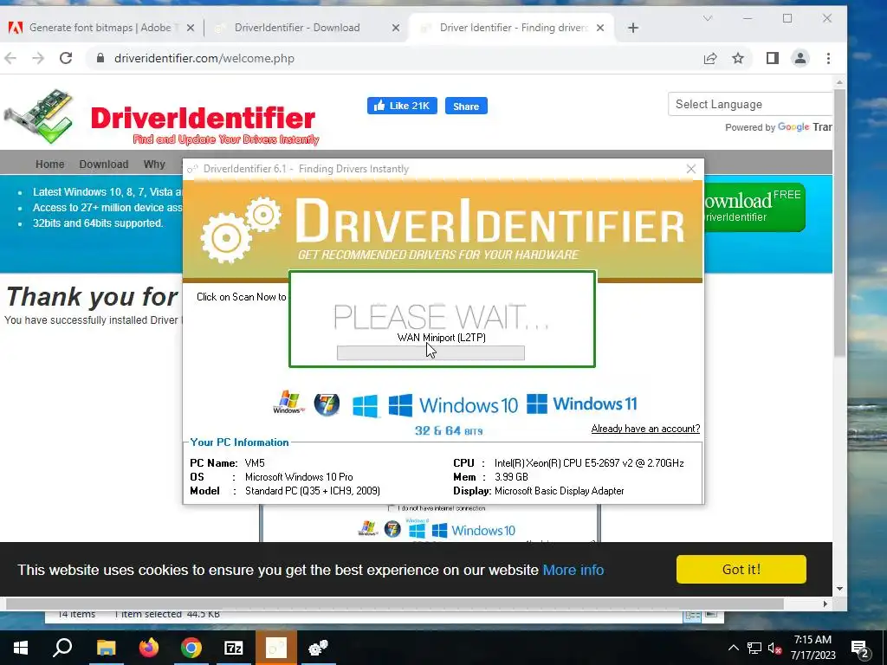The height and width of the screenshot is (665, 887).
Task: Open the Chrome side panel icon
Action: point(772,58)
